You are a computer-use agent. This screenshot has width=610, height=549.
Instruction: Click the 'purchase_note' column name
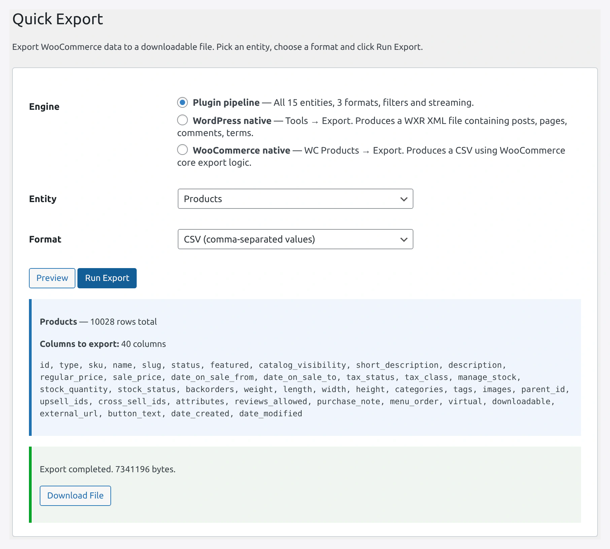point(348,401)
